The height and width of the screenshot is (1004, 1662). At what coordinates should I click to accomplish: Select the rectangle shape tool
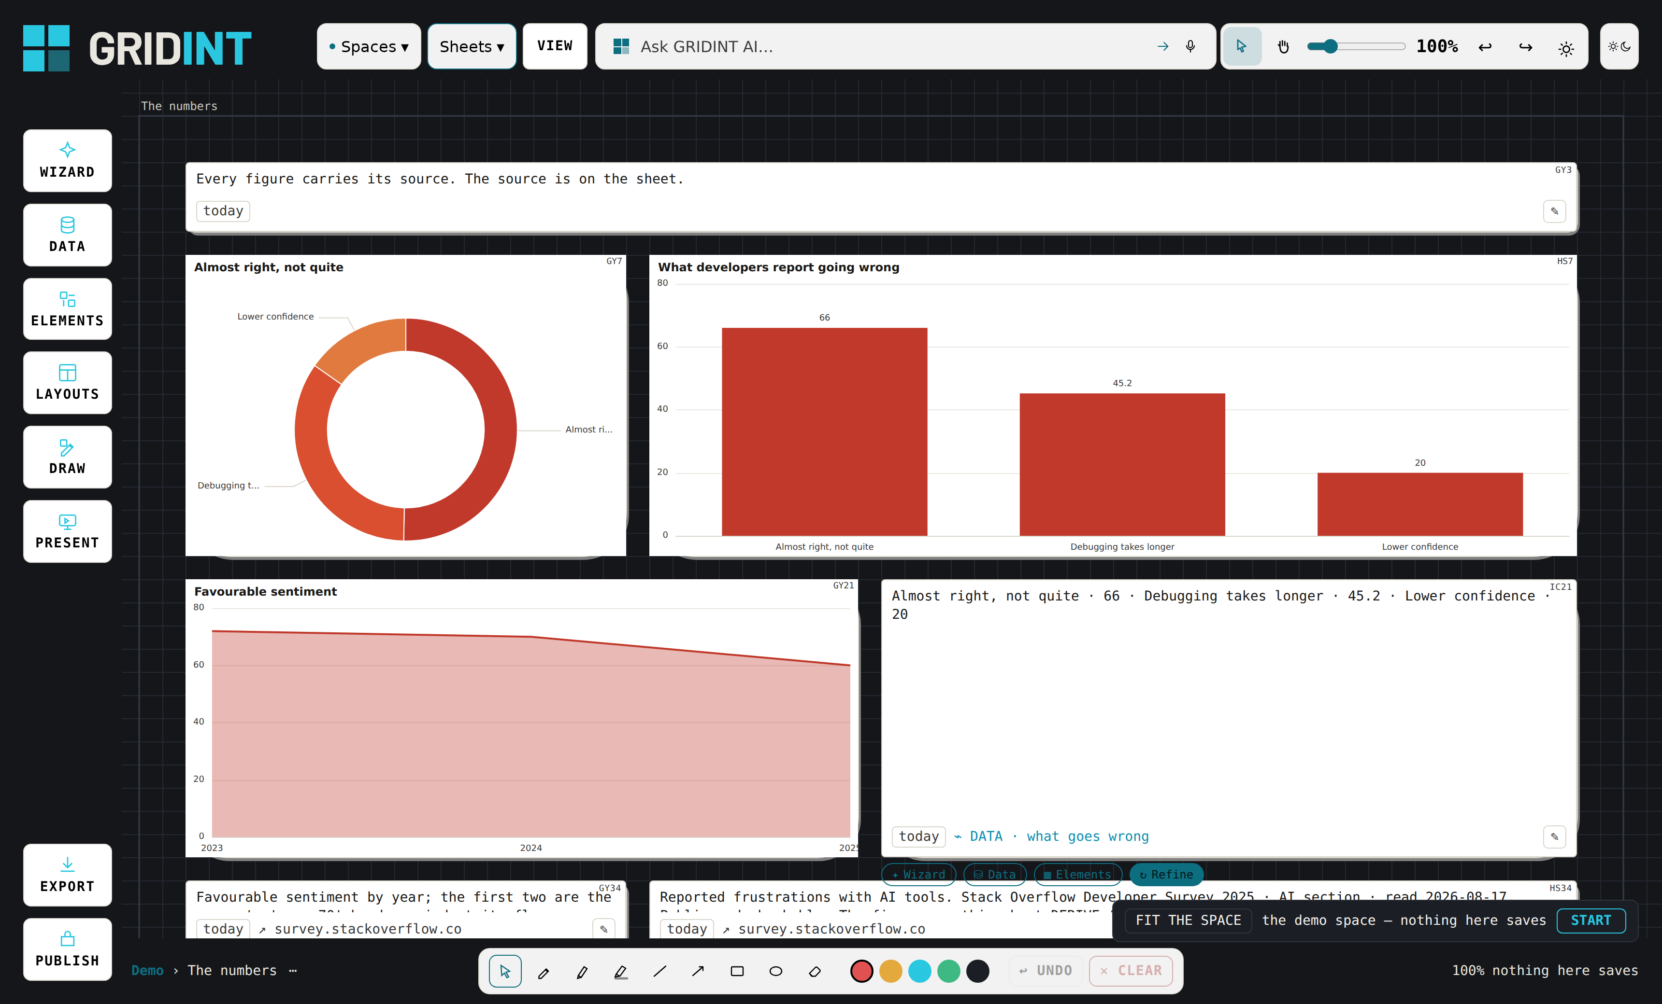coord(737,971)
